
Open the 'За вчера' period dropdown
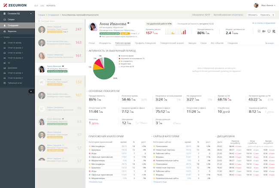coord(270,43)
